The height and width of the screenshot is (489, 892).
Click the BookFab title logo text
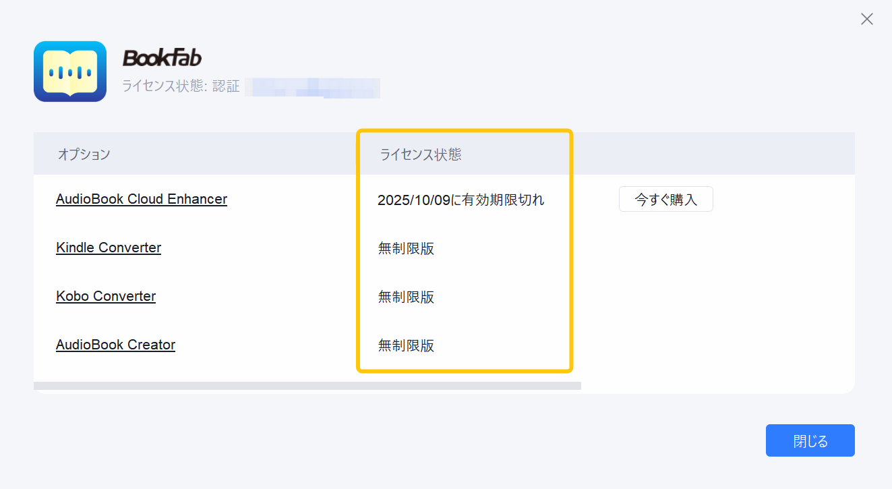point(162,59)
